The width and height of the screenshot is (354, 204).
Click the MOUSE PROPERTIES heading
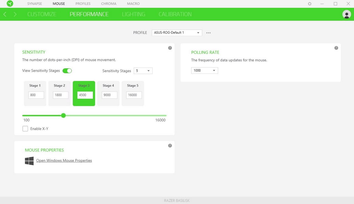pyautogui.click(x=45, y=150)
